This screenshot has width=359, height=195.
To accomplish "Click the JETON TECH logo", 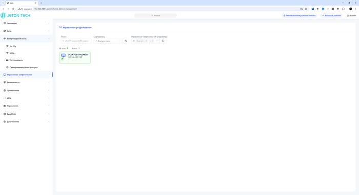I will [x=15, y=15].
